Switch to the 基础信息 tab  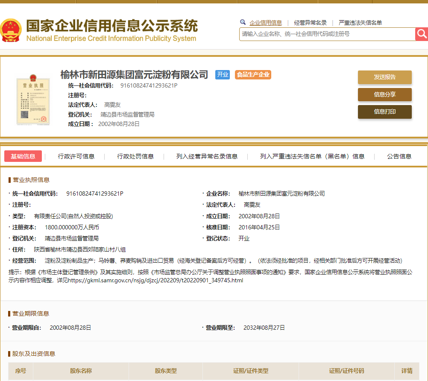23,156
